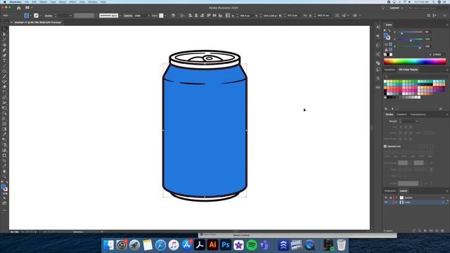The image size is (450, 253).
Task: Click the color spectrum bar
Action: tap(415, 61)
